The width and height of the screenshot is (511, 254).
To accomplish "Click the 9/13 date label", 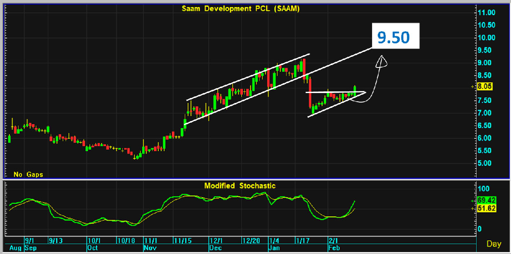I will [55, 241].
